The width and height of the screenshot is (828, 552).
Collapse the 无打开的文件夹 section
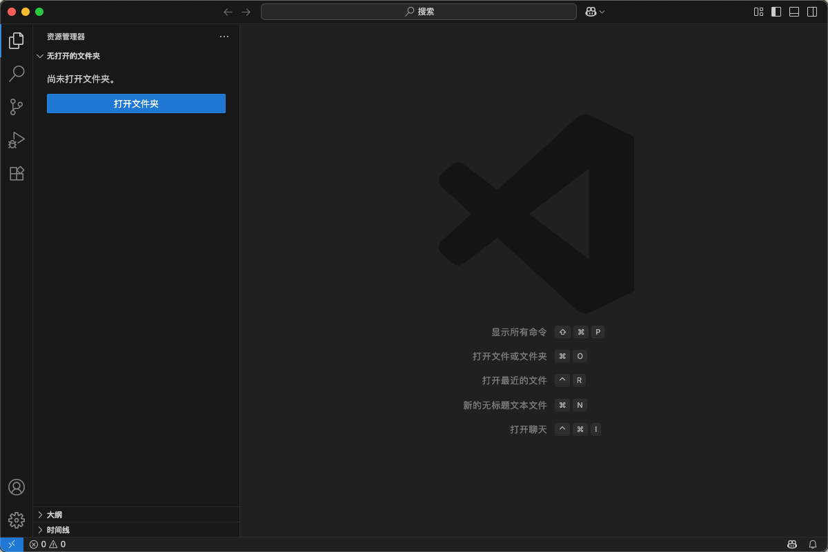[x=137, y=56]
